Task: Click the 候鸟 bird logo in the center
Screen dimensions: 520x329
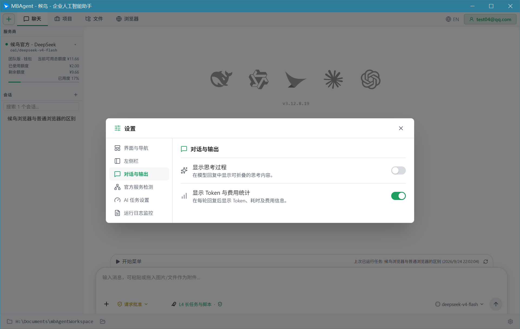Action: (295, 79)
